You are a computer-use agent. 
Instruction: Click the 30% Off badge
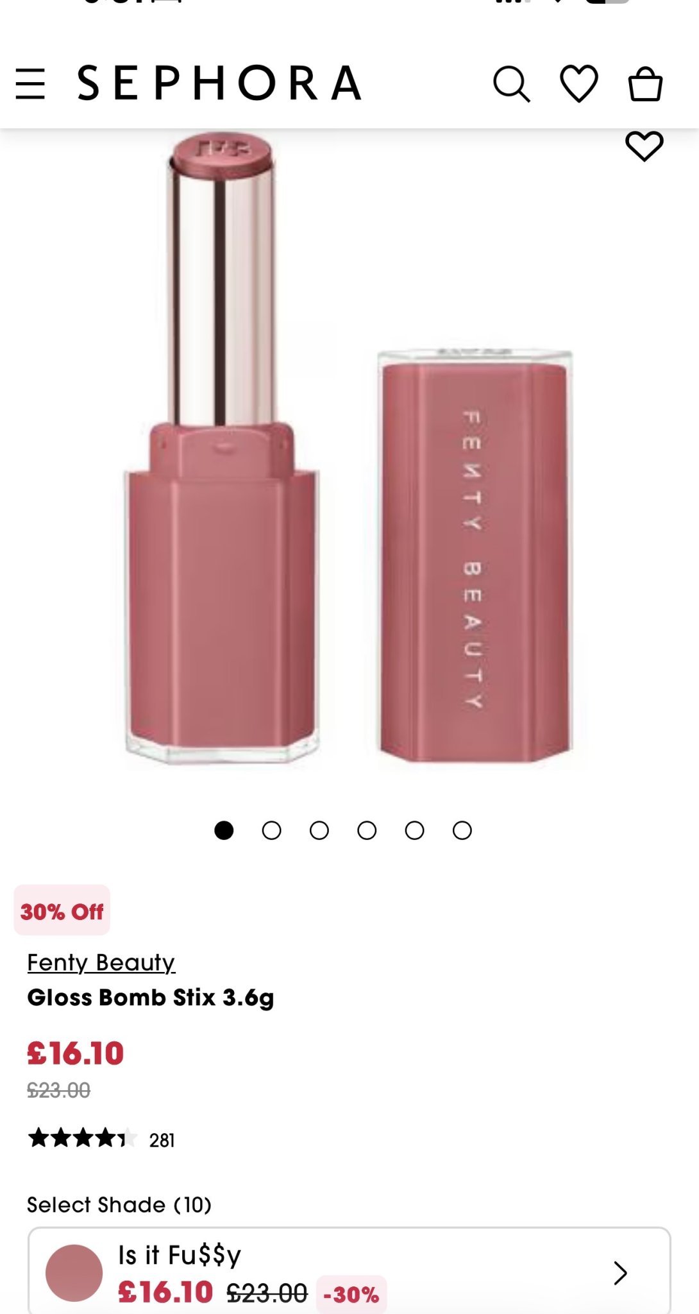62,910
